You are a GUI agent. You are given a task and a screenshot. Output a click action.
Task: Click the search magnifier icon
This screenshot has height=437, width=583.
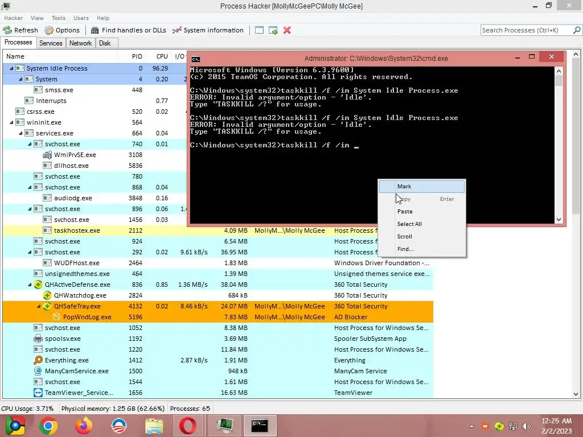coord(577,30)
